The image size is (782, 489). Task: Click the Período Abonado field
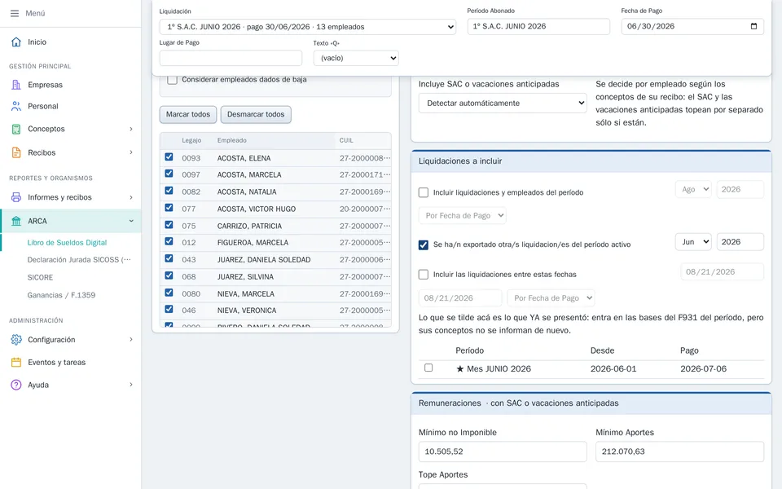(x=538, y=26)
